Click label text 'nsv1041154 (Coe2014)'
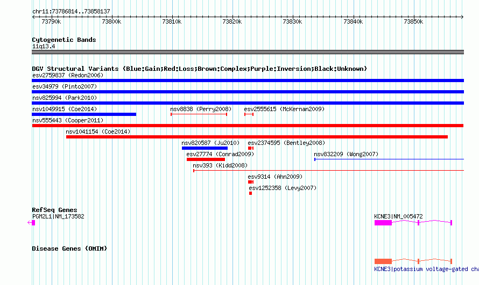The width and height of the screenshot is (479, 285). click(x=98, y=131)
